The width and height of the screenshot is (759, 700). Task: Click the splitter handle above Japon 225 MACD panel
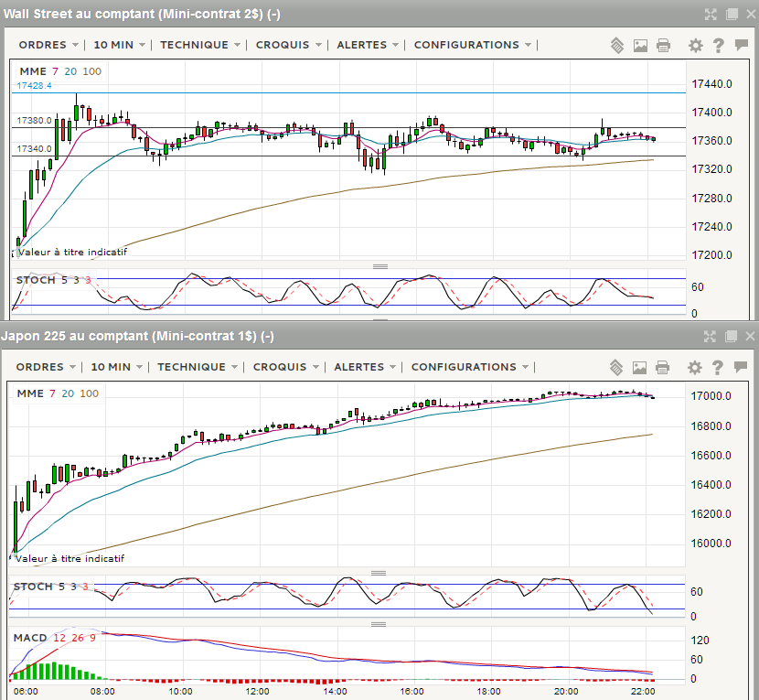[379, 624]
